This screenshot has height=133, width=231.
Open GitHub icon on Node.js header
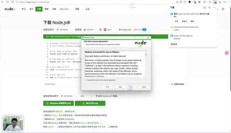click(x=223, y=9)
